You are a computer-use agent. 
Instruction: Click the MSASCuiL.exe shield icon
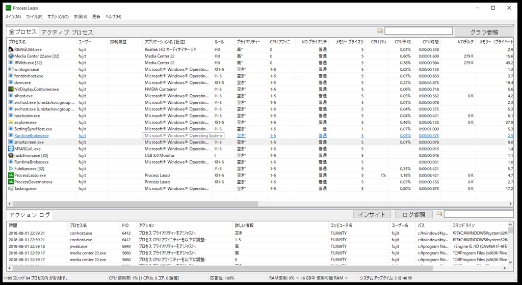point(11,149)
